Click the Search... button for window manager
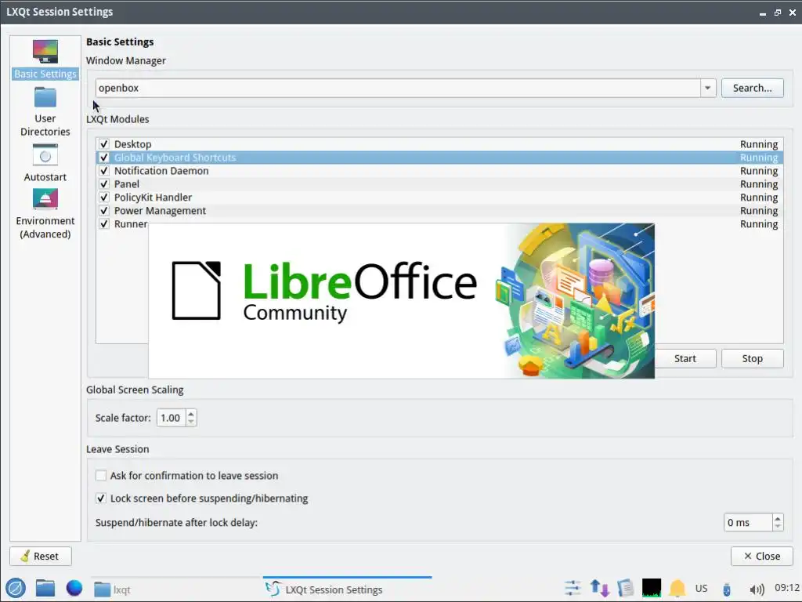Image resolution: width=802 pixels, height=602 pixels. [752, 88]
